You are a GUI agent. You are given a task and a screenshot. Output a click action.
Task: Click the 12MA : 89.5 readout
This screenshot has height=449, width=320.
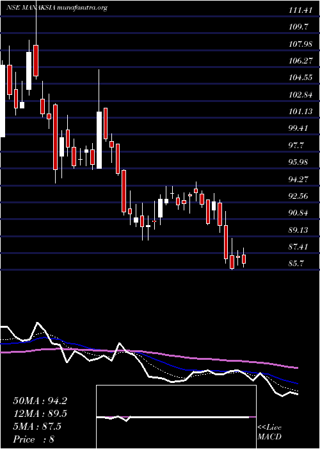tap(40, 414)
